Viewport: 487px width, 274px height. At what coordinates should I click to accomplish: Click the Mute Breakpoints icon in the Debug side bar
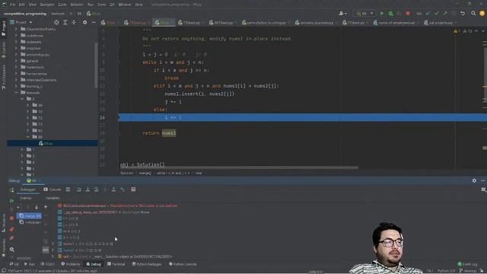11,238
